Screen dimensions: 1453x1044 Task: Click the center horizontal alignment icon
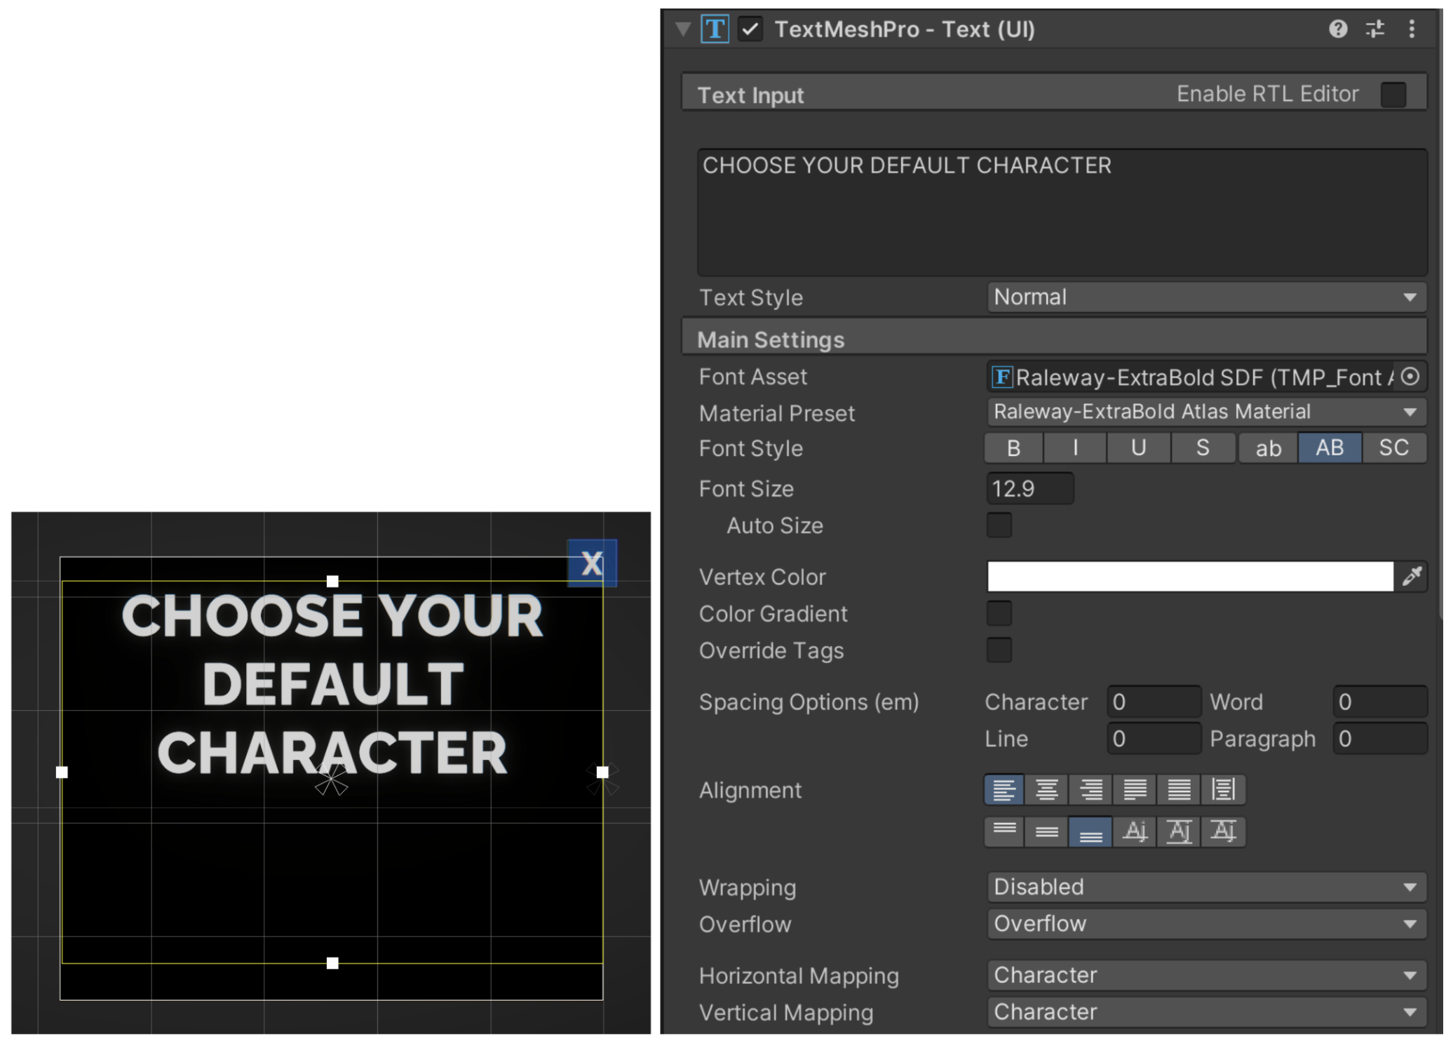[x=1046, y=790]
